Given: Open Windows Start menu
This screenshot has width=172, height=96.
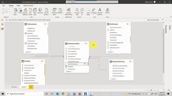Looking at the screenshot, I should tap(3, 94).
